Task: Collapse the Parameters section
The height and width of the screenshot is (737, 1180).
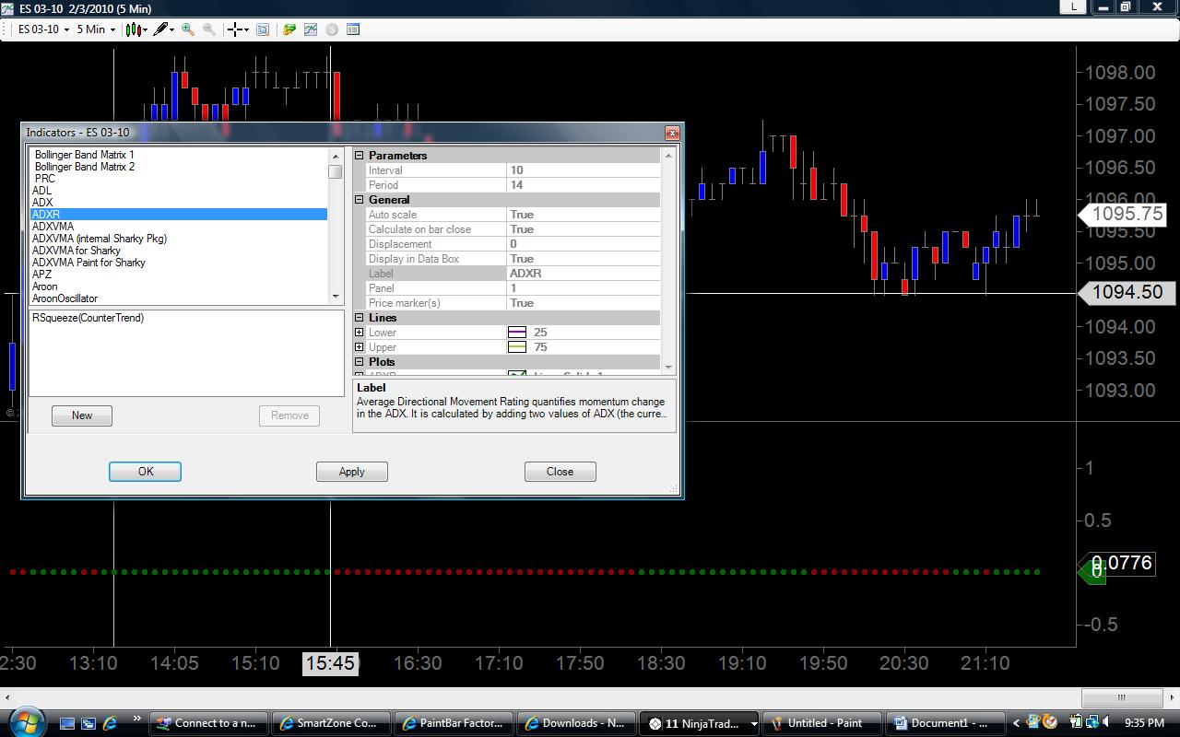Action: click(360, 156)
